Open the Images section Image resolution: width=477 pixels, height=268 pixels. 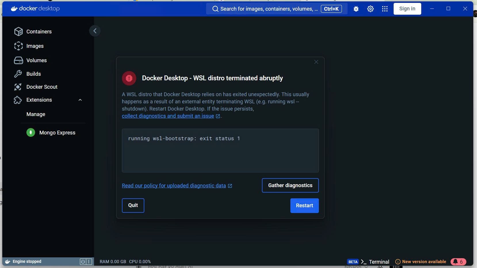pos(35,46)
